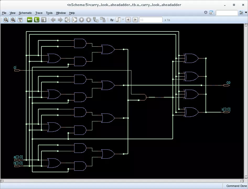Click the zoom in magnifier icon

(x=13, y=20)
